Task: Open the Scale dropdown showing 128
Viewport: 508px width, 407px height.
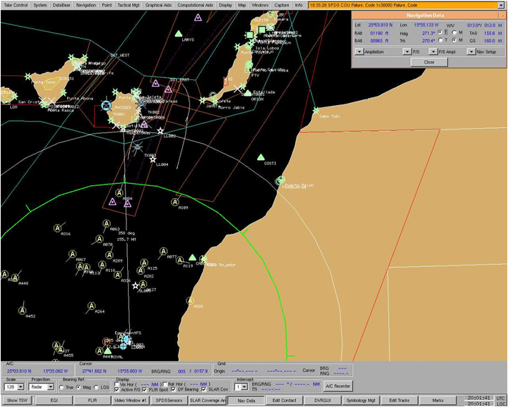Action: click(x=21, y=387)
